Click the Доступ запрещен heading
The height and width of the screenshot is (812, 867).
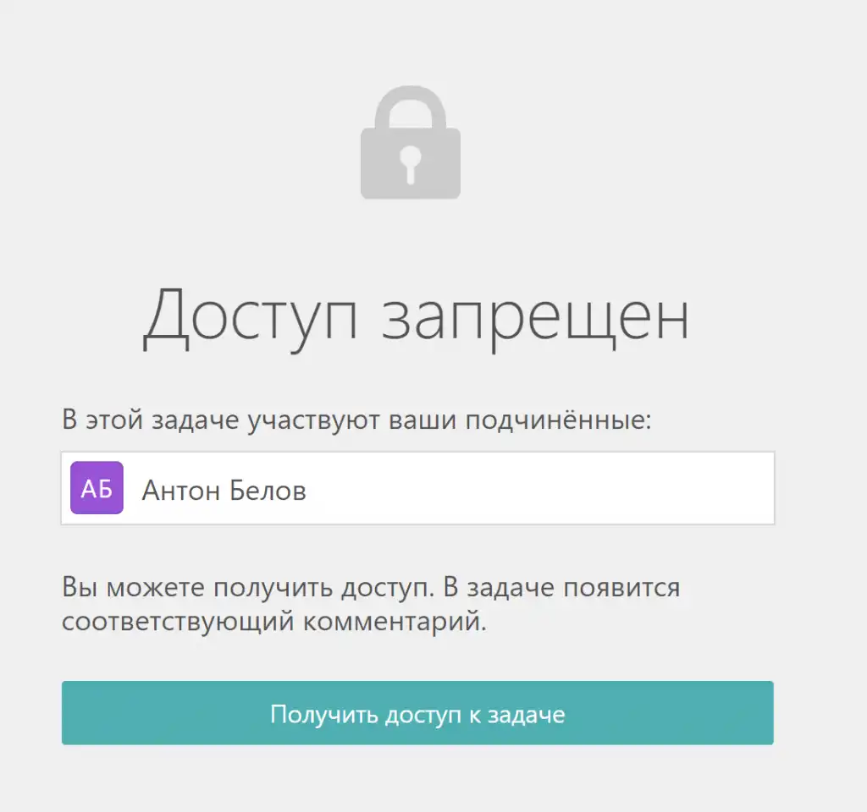[x=416, y=319]
